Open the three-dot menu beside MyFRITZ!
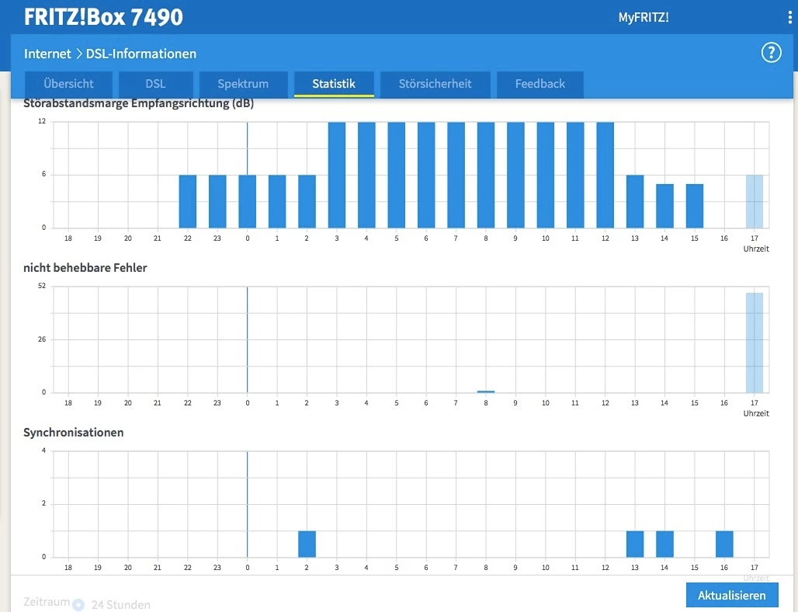 (x=790, y=18)
